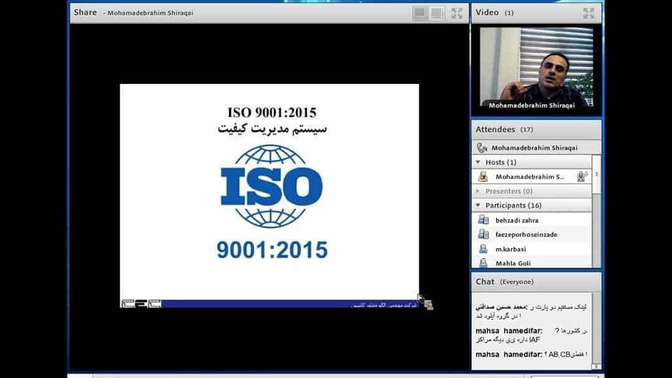This screenshot has height=378, width=672.
Task: Click the Attendees (17) pod header
Action: pyautogui.click(x=536, y=130)
